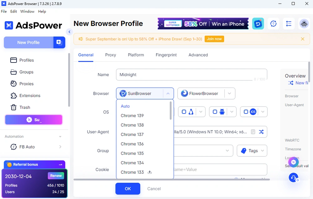Click the Overview shuffle New fingerprint icon

(x=291, y=83)
